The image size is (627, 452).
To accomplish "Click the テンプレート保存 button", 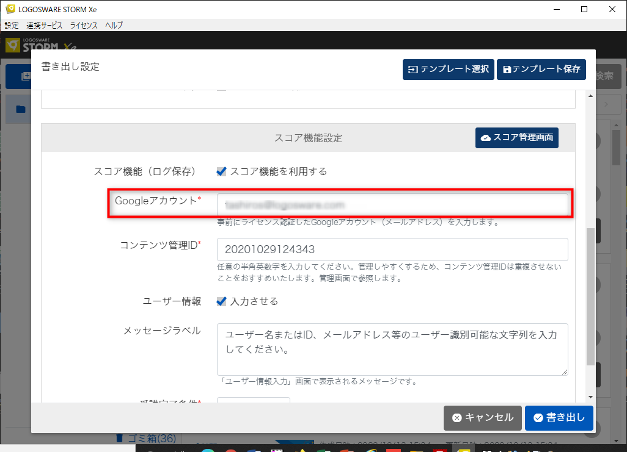I will click(541, 70).
